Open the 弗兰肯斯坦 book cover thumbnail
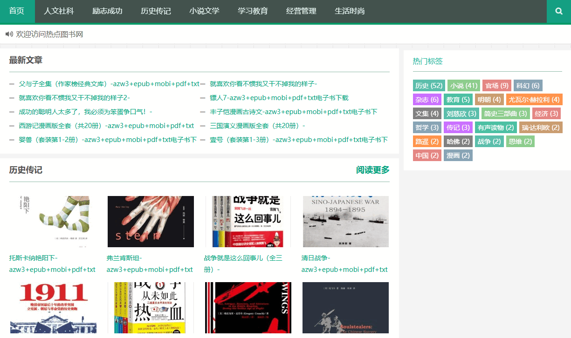The image size is (571, 338). pos(151,222)
